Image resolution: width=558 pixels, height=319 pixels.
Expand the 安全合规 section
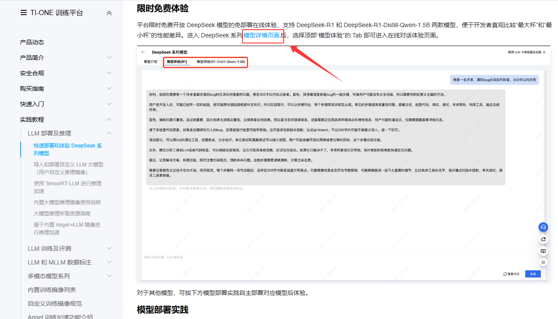pos(109,73)
